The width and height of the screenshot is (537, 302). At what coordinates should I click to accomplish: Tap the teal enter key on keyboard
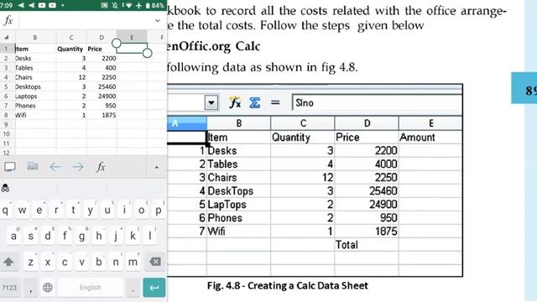[154, 288]
